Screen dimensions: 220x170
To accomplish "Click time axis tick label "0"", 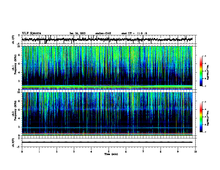I will coord(22,152).
